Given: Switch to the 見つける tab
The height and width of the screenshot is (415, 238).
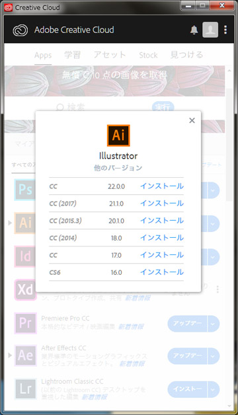Looking at the screenshot, I should [x=186, y=55].
